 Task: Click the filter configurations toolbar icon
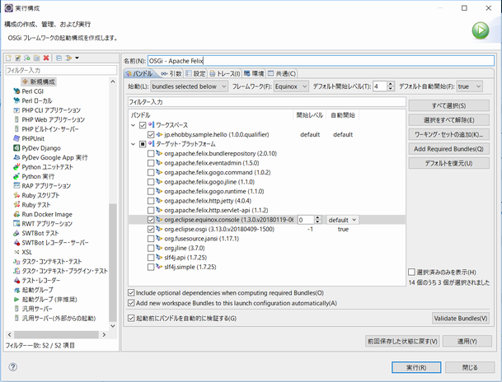69,58
